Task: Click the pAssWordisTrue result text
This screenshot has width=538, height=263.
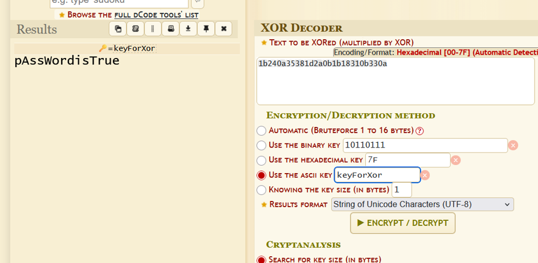Action: coord(67,61)
